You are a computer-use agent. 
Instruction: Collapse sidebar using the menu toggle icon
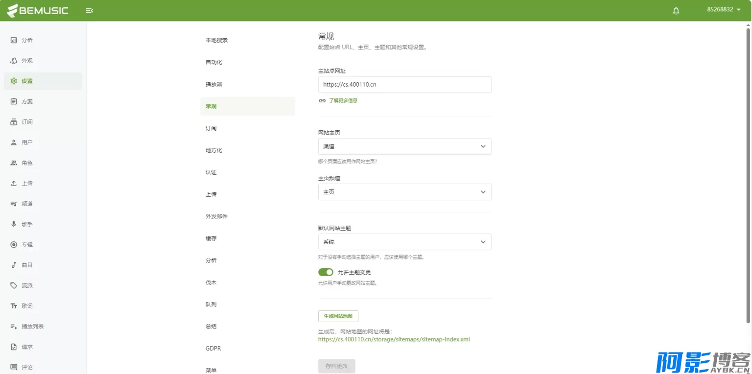90,10
